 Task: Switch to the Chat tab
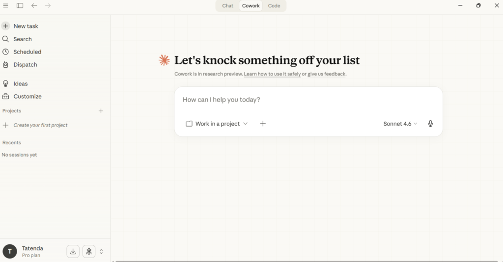click(227, 6)
